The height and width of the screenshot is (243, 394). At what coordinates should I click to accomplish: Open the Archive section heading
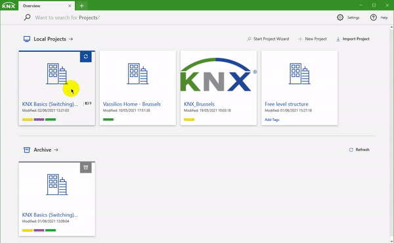[43, 150]
